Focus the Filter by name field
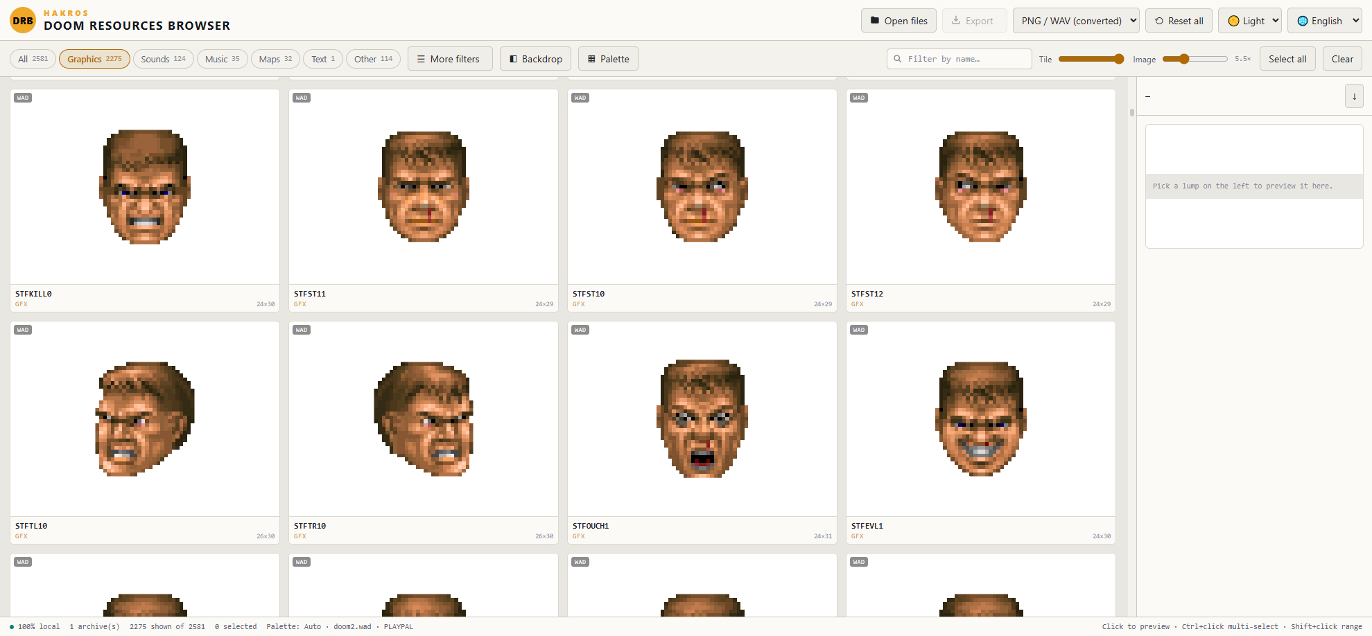 [959, 59]
